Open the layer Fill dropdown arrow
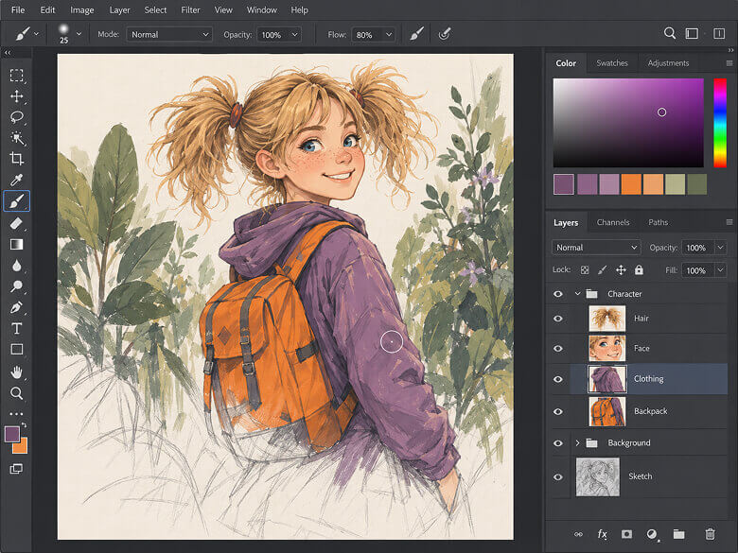The height and width of the screenshot is (553, 738). 720,270
